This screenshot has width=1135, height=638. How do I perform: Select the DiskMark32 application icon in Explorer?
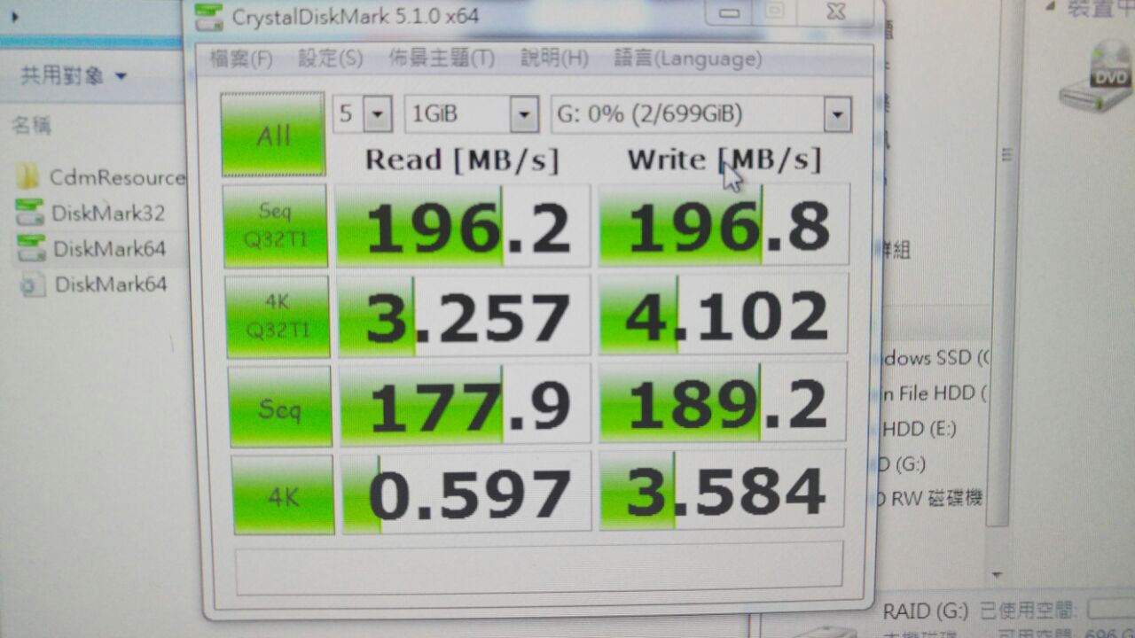tap(29, 213)
